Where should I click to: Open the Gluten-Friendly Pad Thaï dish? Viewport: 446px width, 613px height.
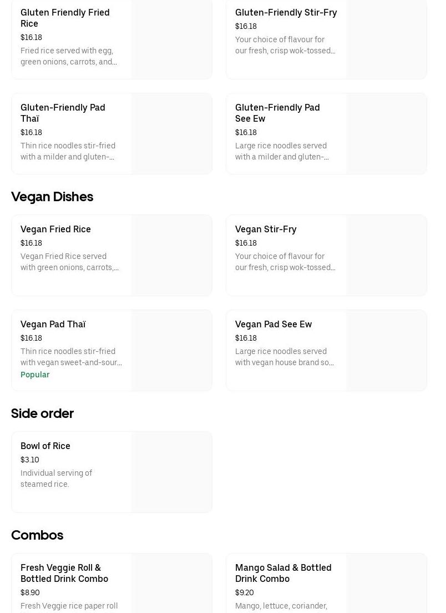click(63, 113)
